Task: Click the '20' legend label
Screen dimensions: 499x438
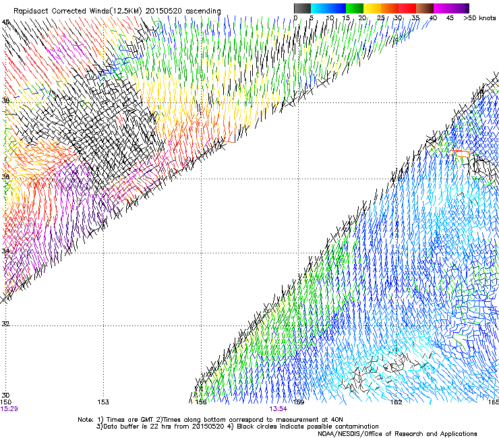Action: (x=362, y=18)
